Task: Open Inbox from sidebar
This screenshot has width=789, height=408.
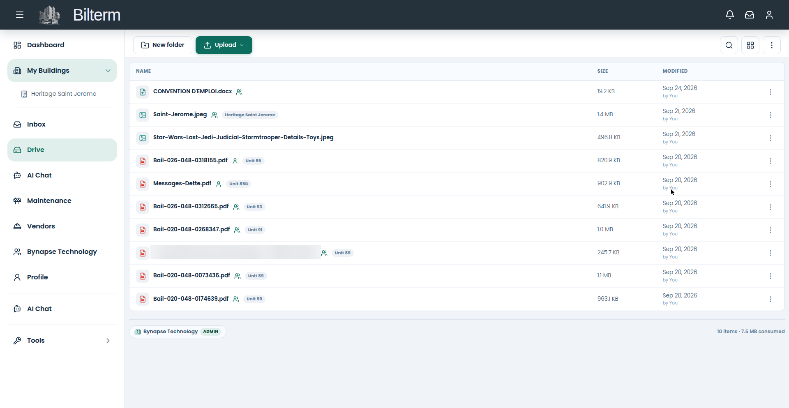Action: click(x=62, y=124)
